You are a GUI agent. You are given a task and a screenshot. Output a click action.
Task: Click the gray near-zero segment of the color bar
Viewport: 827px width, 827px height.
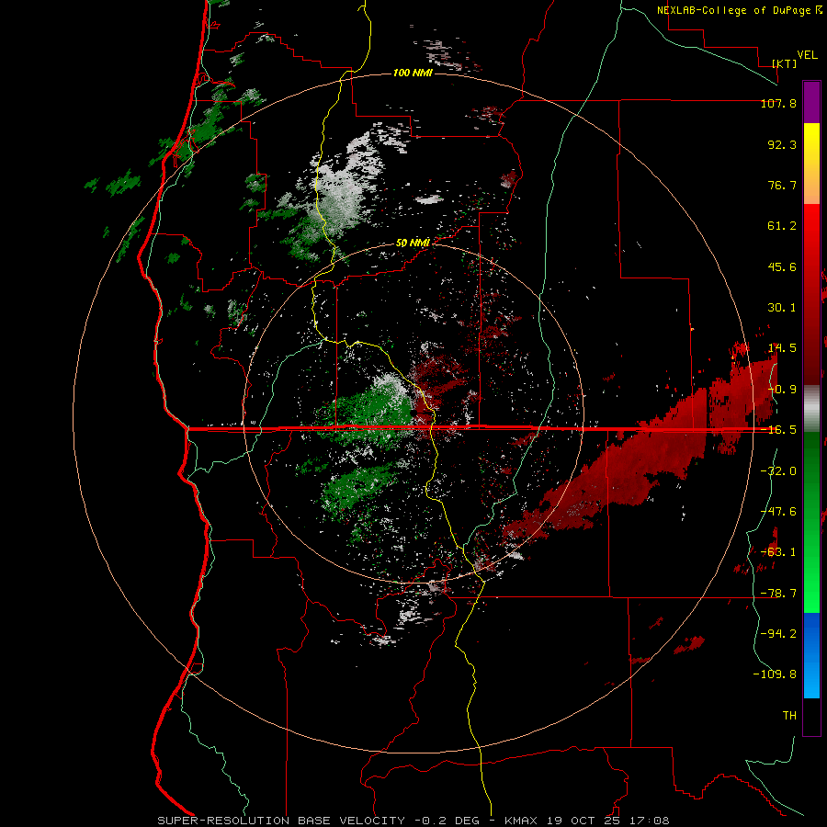click(811, 408)
